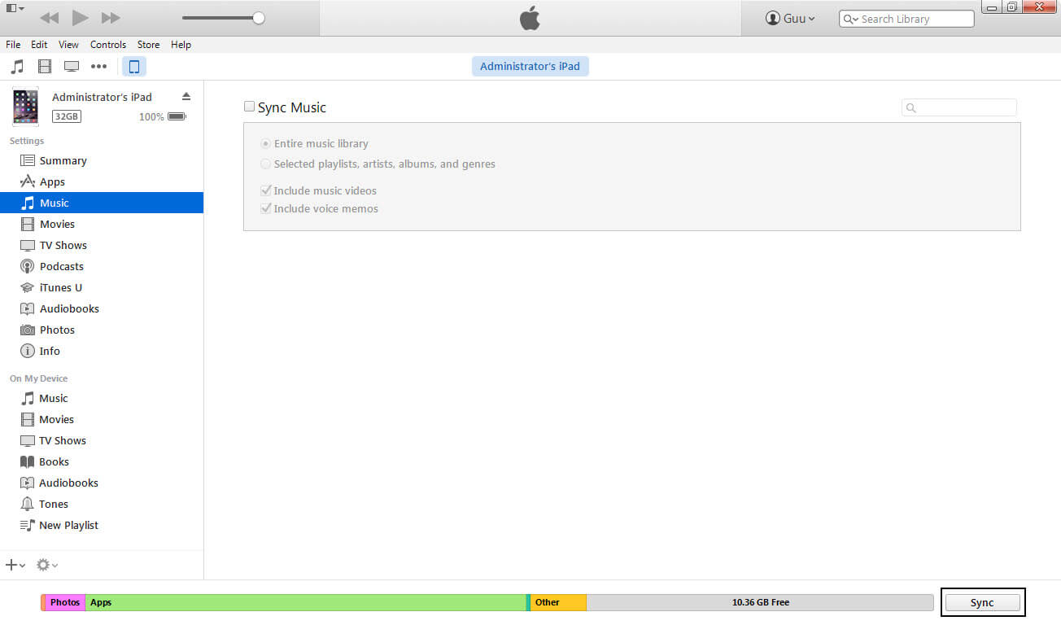Click the Apps segment of storage bar

pos(306,602)
